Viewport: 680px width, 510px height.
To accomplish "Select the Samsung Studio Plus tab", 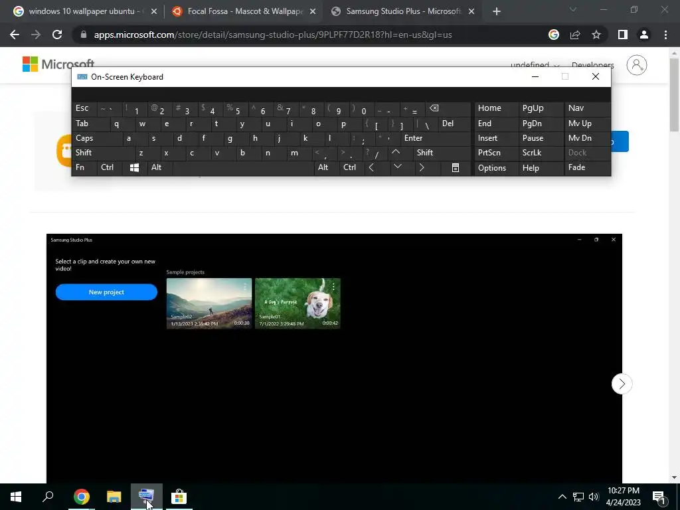I will click(403, 11).
